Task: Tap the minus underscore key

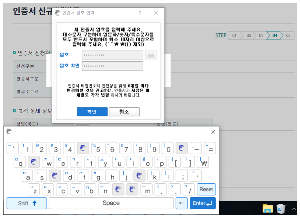Action: coord(196,148)
